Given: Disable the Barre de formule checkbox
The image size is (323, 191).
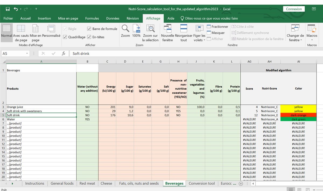Looking at the screenshot, I should click(x=90, y=29).
